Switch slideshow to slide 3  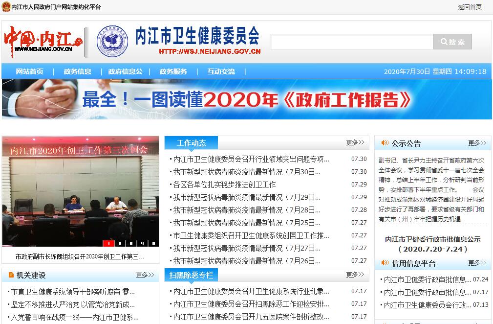131,243
